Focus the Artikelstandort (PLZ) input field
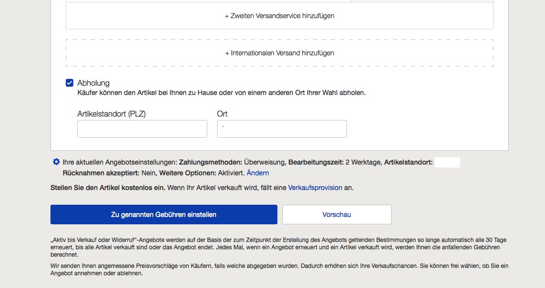 pos(142,129)
